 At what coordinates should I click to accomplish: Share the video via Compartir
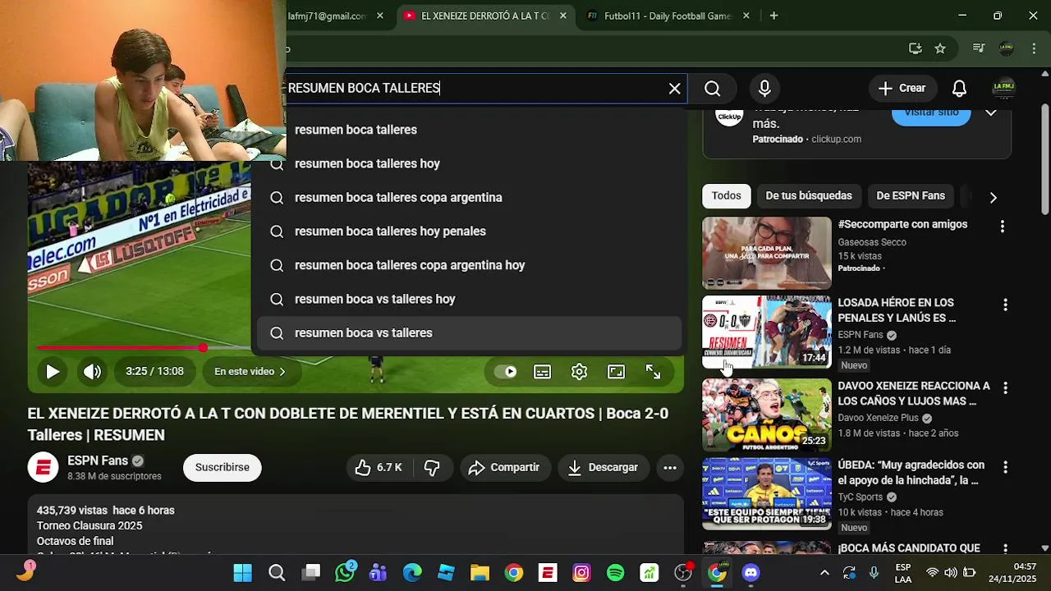point(504,468)
